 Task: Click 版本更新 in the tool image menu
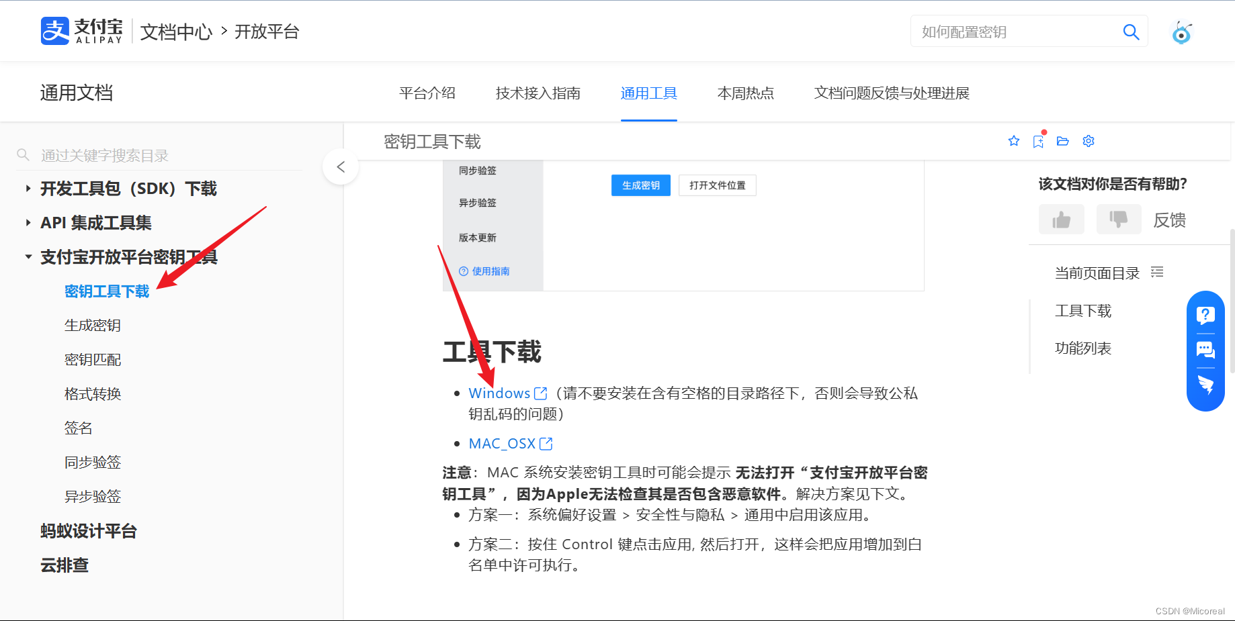tap(478, 238)
